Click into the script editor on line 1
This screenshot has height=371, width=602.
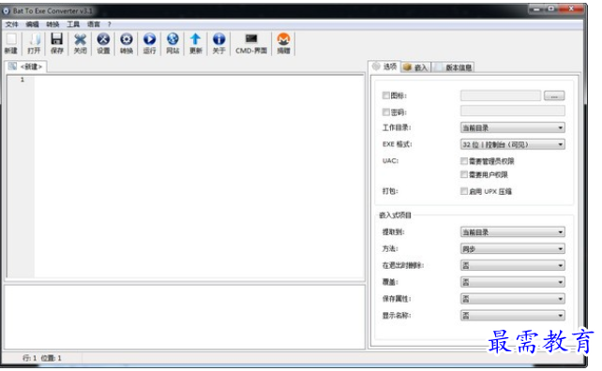(199, 80)
